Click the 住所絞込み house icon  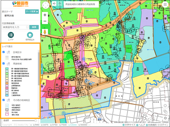(x=30, y=35)
